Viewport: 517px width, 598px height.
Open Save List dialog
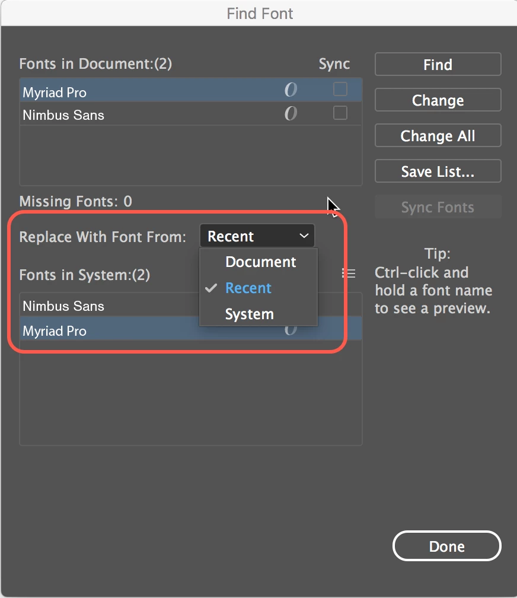pyautogui.click(x=438, y=171)
